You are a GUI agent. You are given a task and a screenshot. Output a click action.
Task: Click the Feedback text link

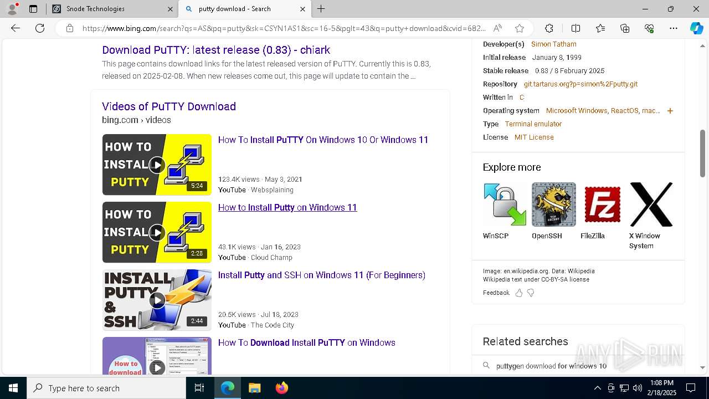click(x=496, y=293)
